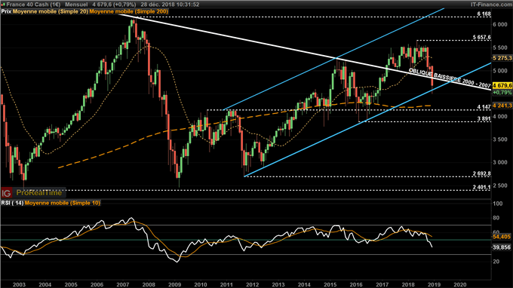Click the small icon before France 40 Cash

[x=3, y=5]
